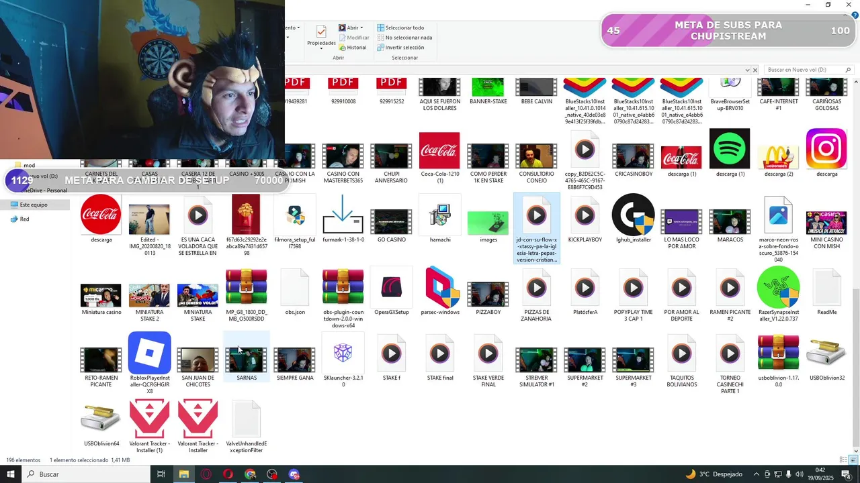Select the Spotify descarga (1) icon

point(730,149)
